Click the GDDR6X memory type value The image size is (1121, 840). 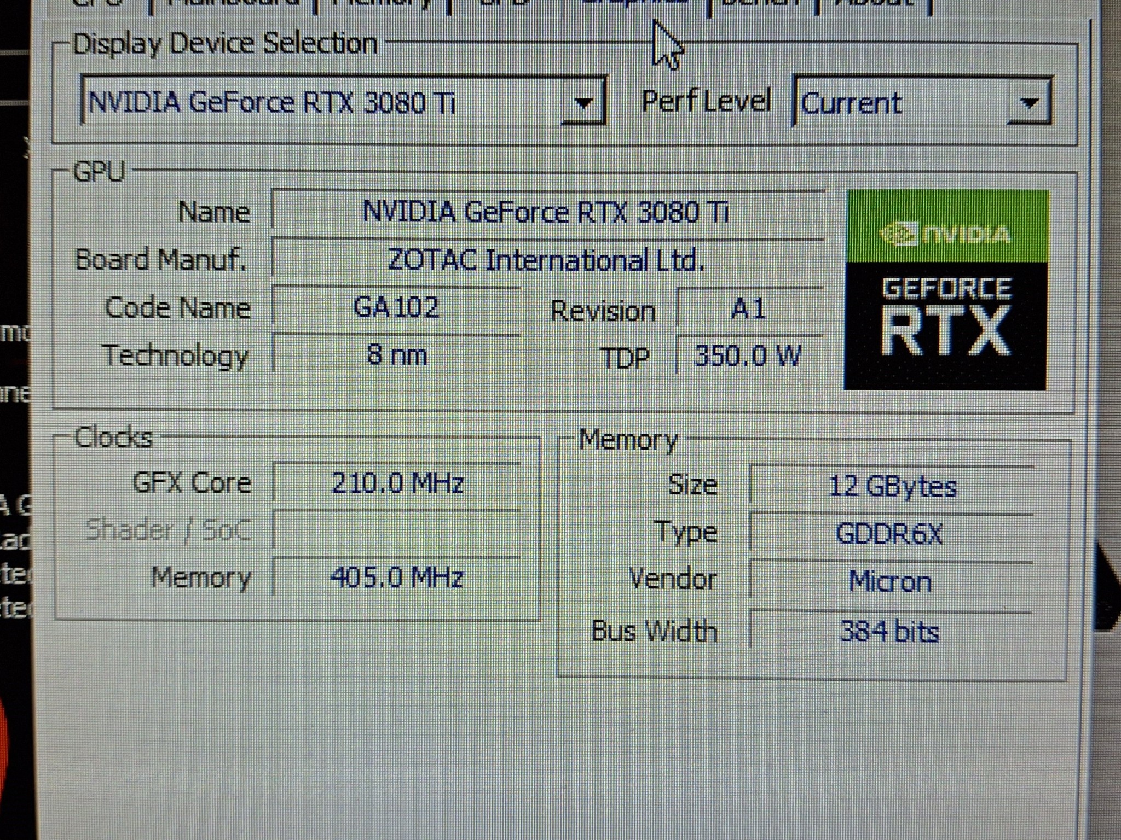tap(891, 533)
